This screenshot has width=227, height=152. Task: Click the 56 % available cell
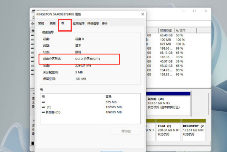point(179,35)
